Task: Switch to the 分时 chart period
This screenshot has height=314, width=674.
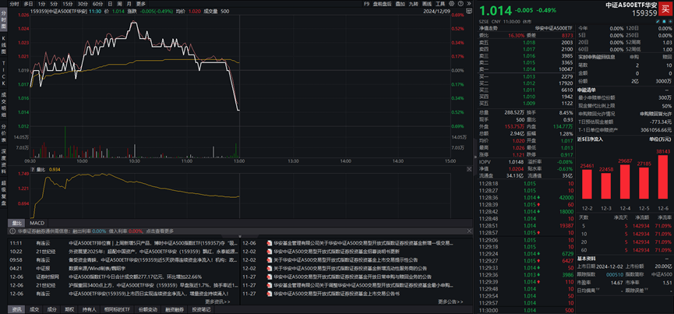Action: click(x=14, y=3)
